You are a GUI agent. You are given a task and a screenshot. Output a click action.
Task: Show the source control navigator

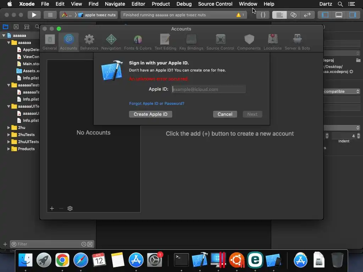(x=16, y=27)
